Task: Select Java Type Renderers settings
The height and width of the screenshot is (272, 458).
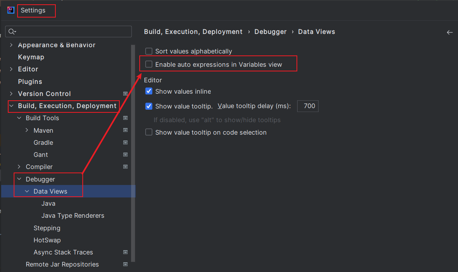Action: click(73, 215)
